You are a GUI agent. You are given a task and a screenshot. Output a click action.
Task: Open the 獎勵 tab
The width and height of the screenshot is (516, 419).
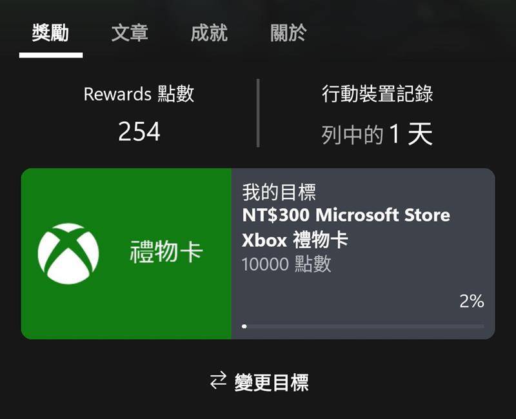(51, 33)
